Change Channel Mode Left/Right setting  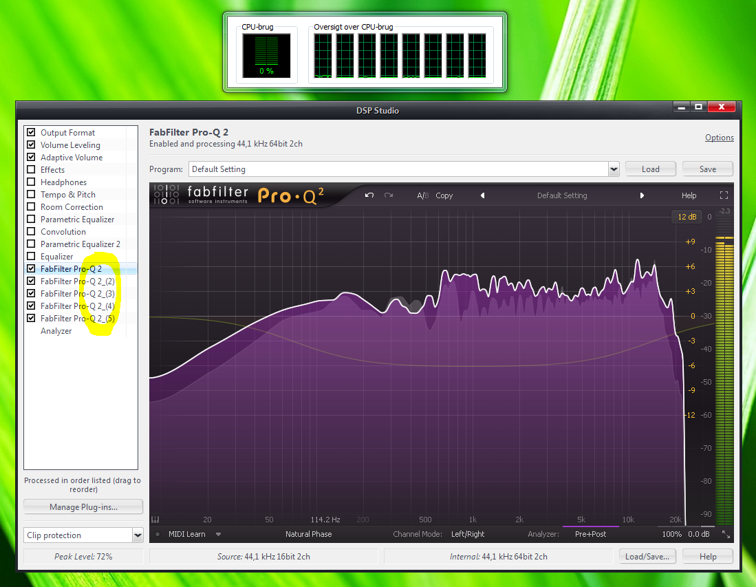468,534
